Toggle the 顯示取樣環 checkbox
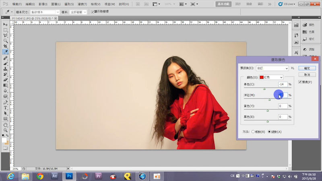The image size is (322, 181). point(93,12)
